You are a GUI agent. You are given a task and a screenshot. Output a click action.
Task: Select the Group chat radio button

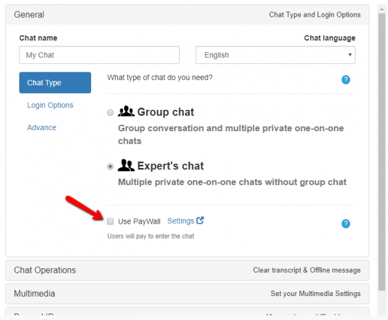point(111,112)
